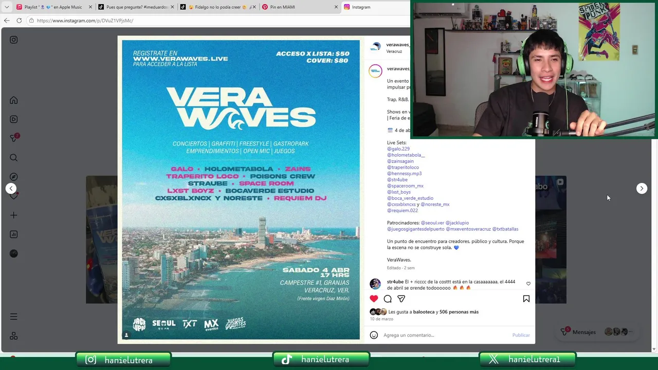Switch to 'Pues que pregunte?' TikTok tab
The width and height of the screenshot is (658, 370).
(x=136, y=7)
